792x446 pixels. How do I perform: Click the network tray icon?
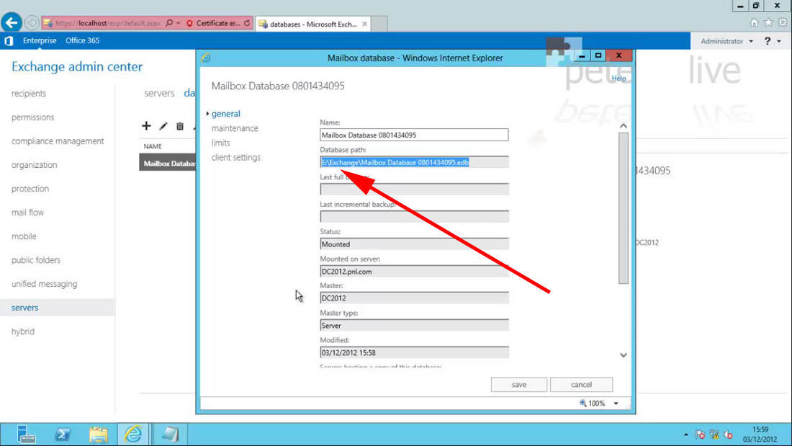[x=714, y=434]
